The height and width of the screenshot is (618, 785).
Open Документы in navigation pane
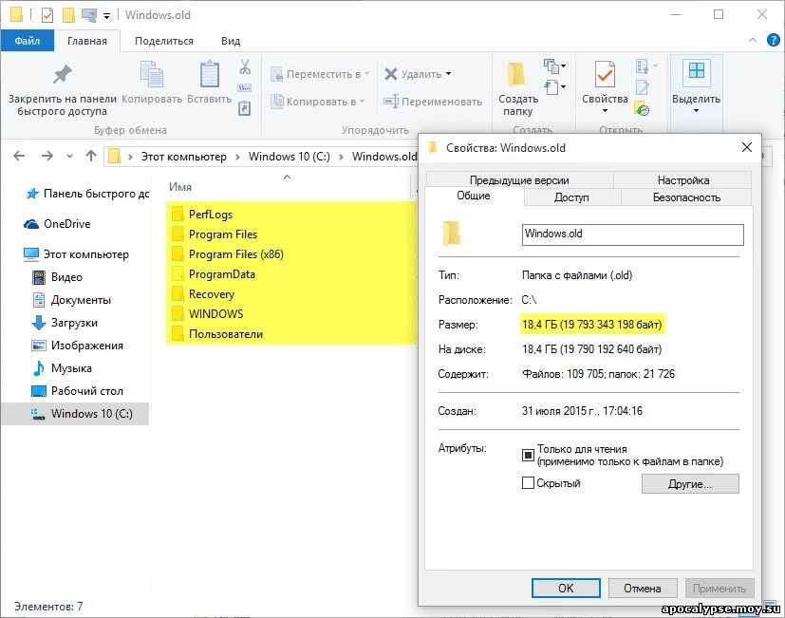point(71,300)
